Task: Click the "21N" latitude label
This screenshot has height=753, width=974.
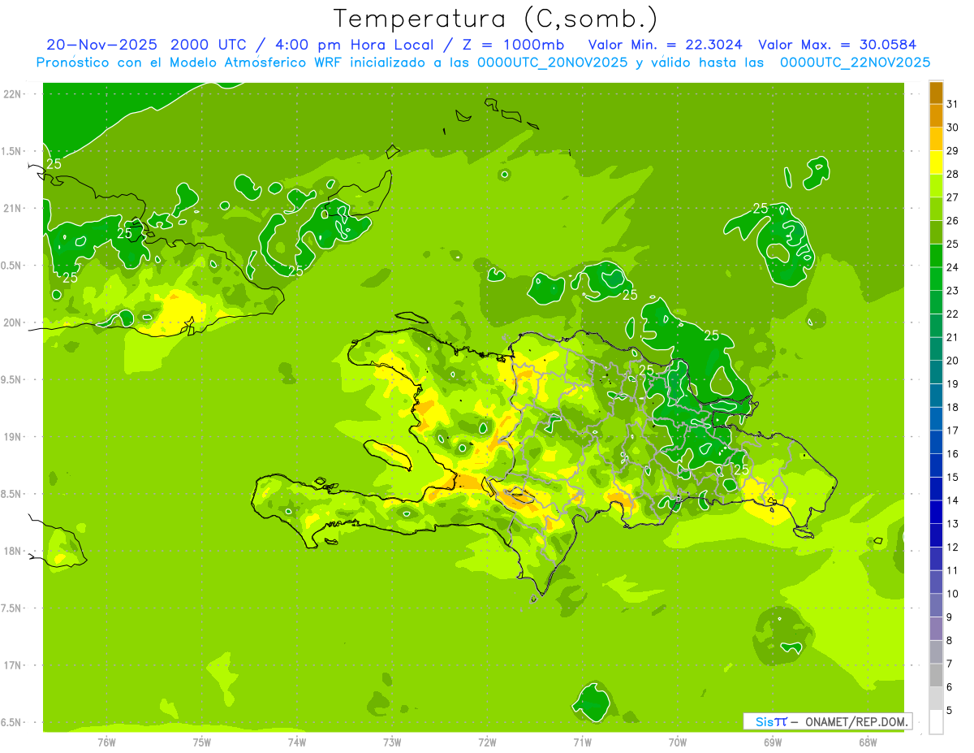Action: pos(12,208)
